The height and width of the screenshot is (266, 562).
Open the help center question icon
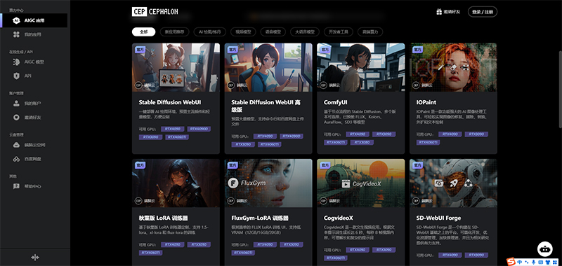coord(16,186)
